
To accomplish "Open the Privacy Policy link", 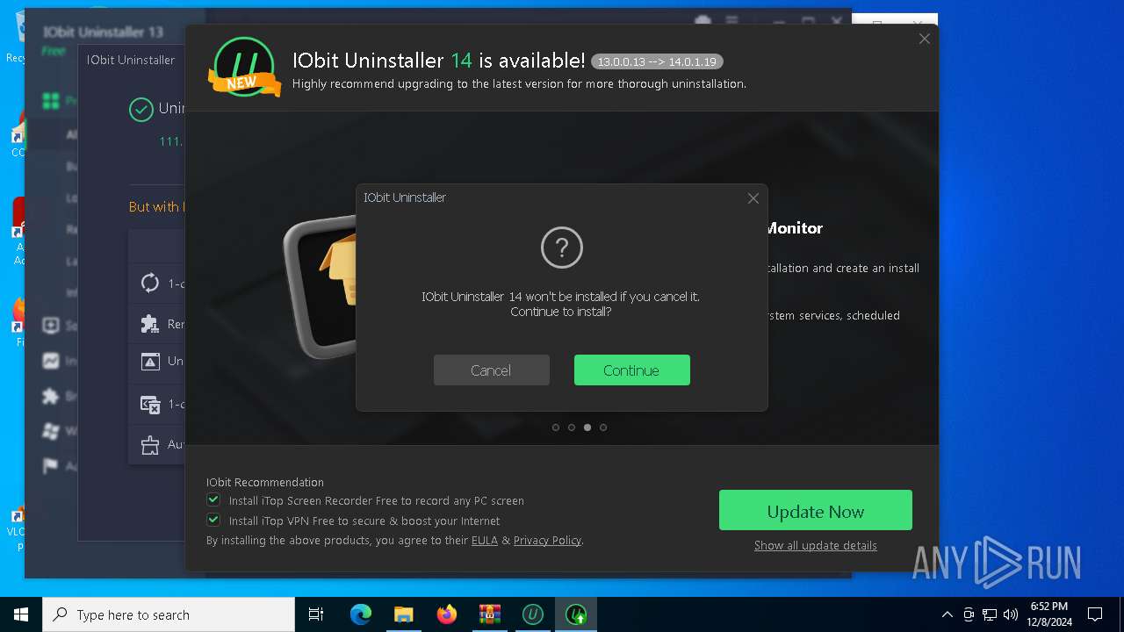I will tap(547, 540).
